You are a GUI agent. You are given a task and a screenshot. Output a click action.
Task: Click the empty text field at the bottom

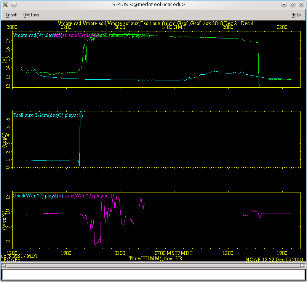(x=153, y=275)
